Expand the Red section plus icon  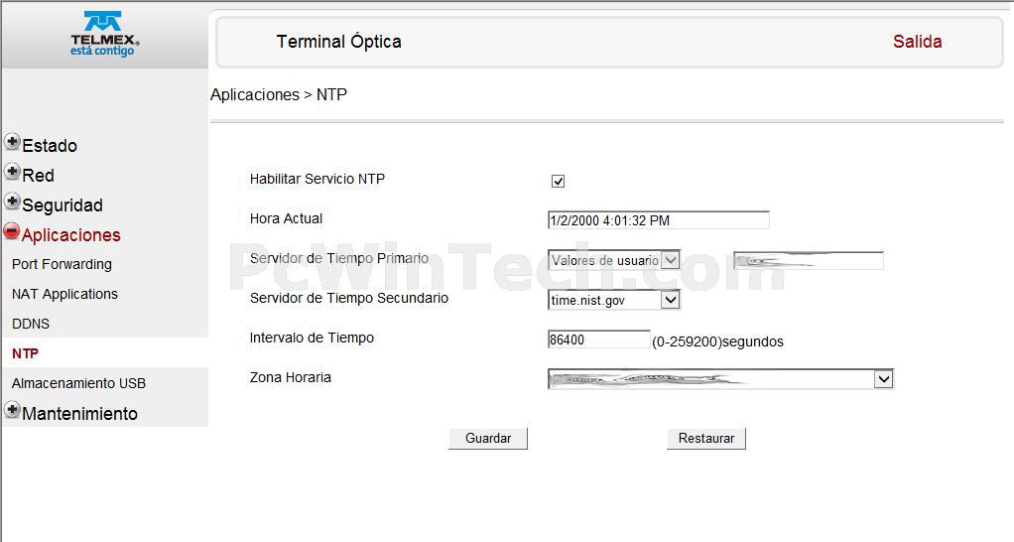(12, 172)
